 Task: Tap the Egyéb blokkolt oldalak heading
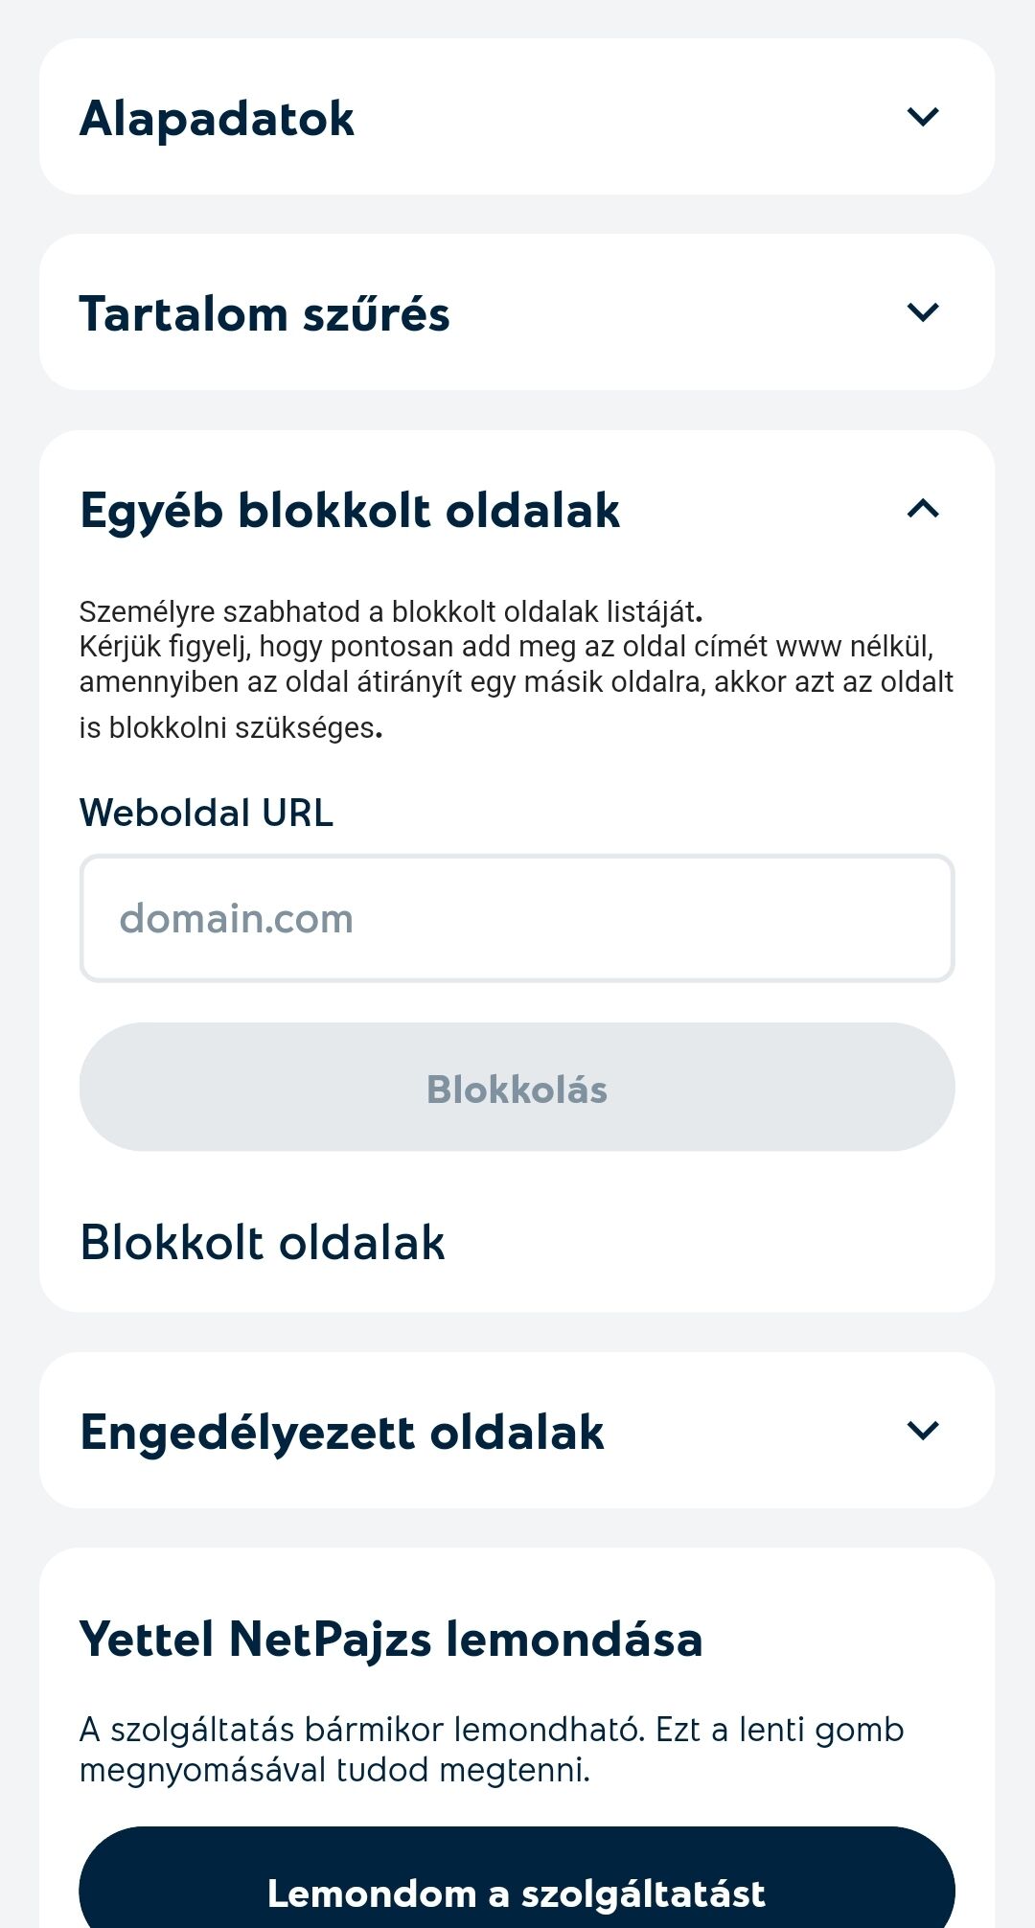[350, 511]
